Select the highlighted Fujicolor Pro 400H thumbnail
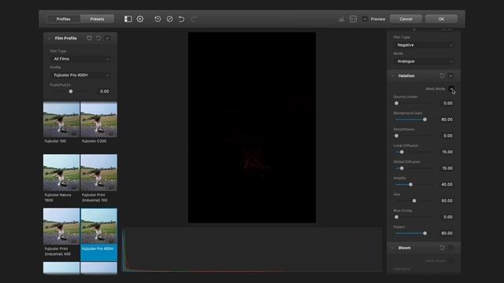Image resolution: width=504 pixels, height=283 pixels. click(98, 226)
